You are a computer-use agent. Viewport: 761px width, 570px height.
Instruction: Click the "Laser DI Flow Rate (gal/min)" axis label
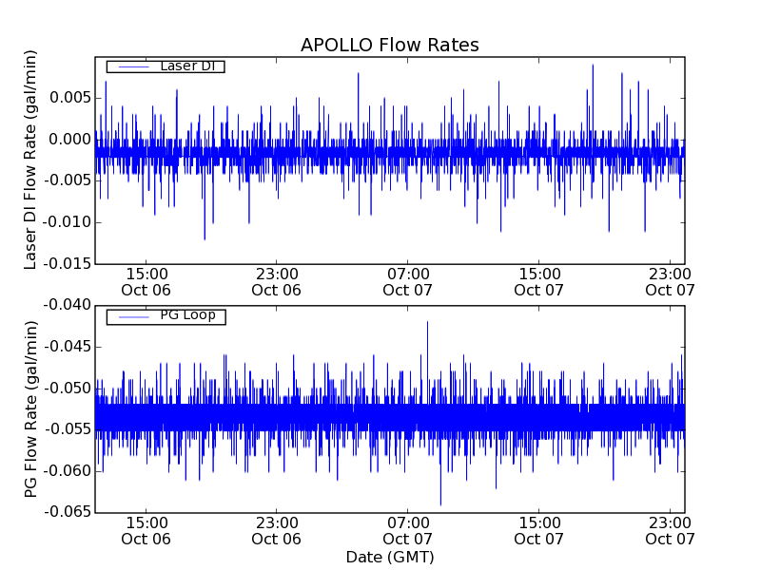pyautogui.click(x=31, y=161)
